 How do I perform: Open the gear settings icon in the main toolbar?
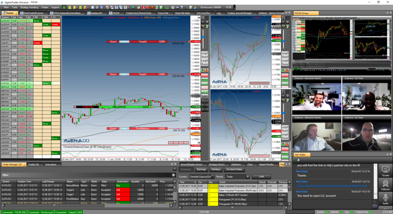(173, 7)
